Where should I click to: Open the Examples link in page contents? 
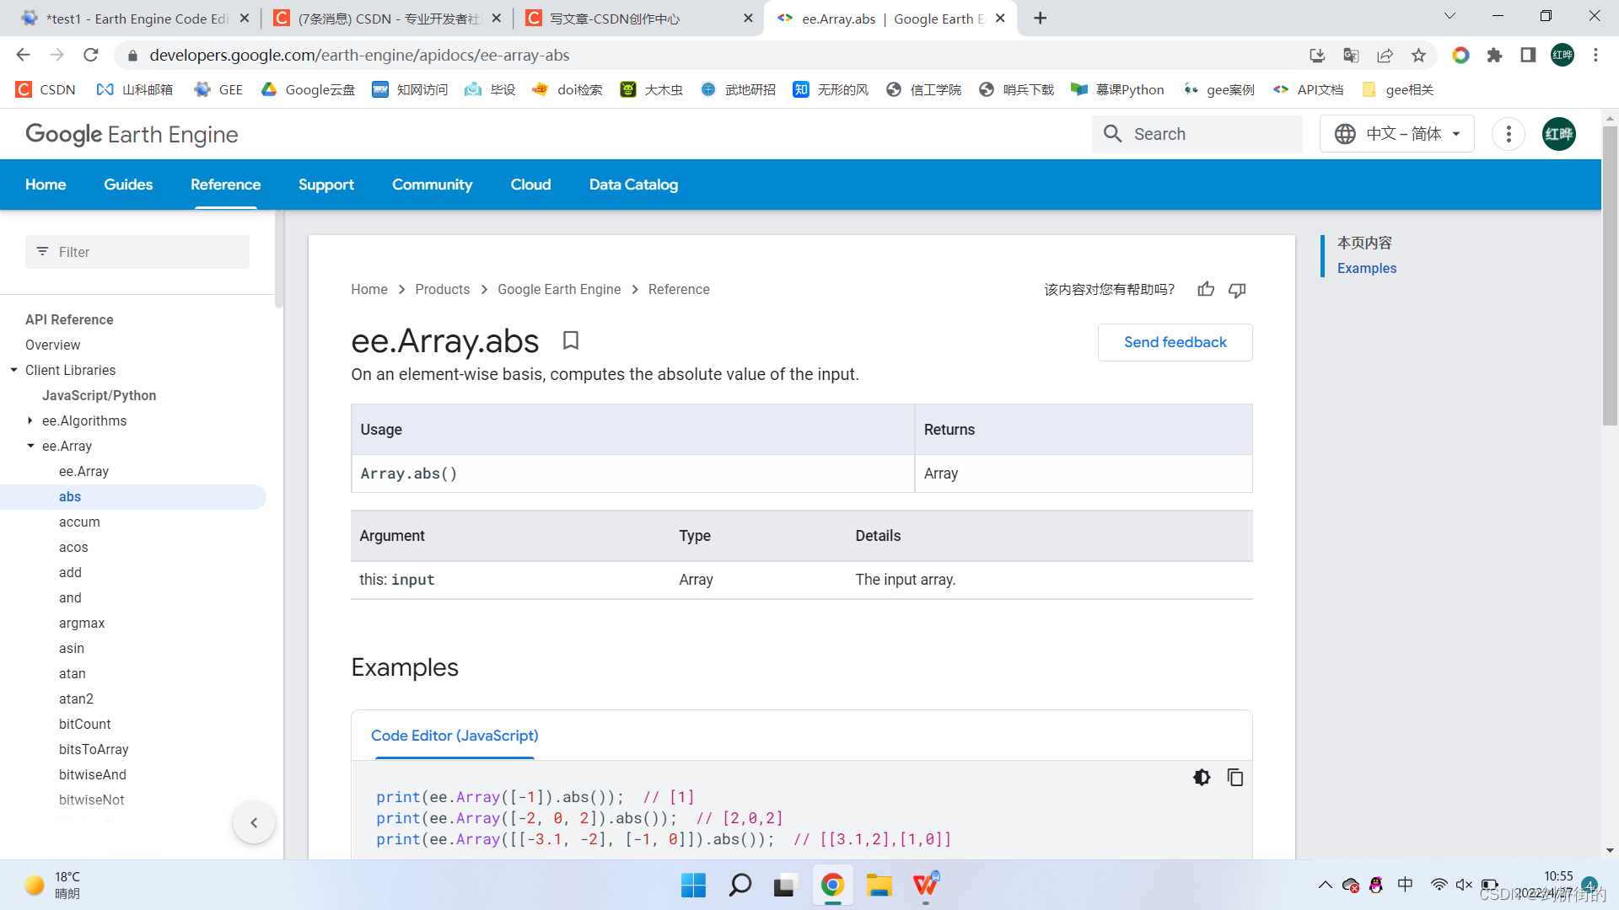pos(1367,268)
